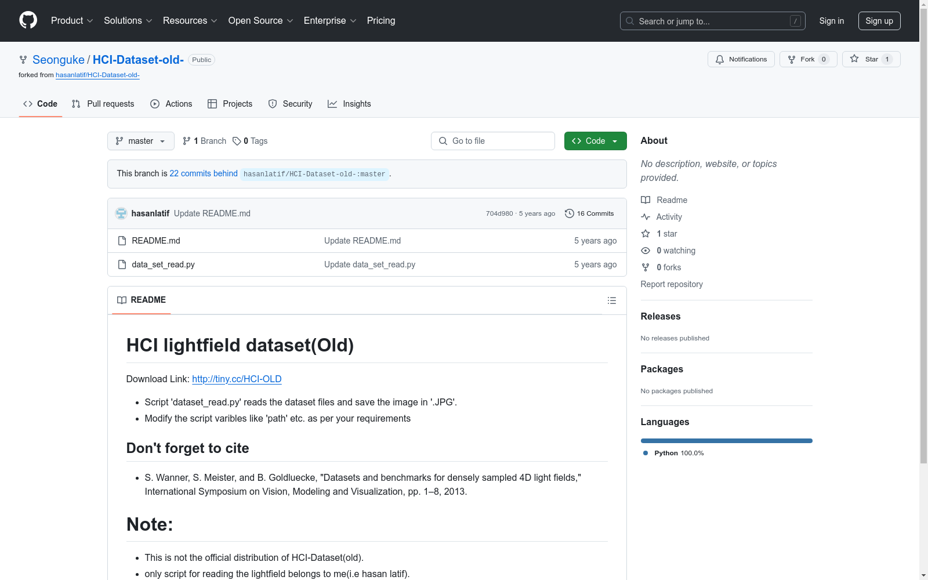This screenshot has height=580, width=928.
Task: Click the Python language progress bar
Action: click(727, 441)
